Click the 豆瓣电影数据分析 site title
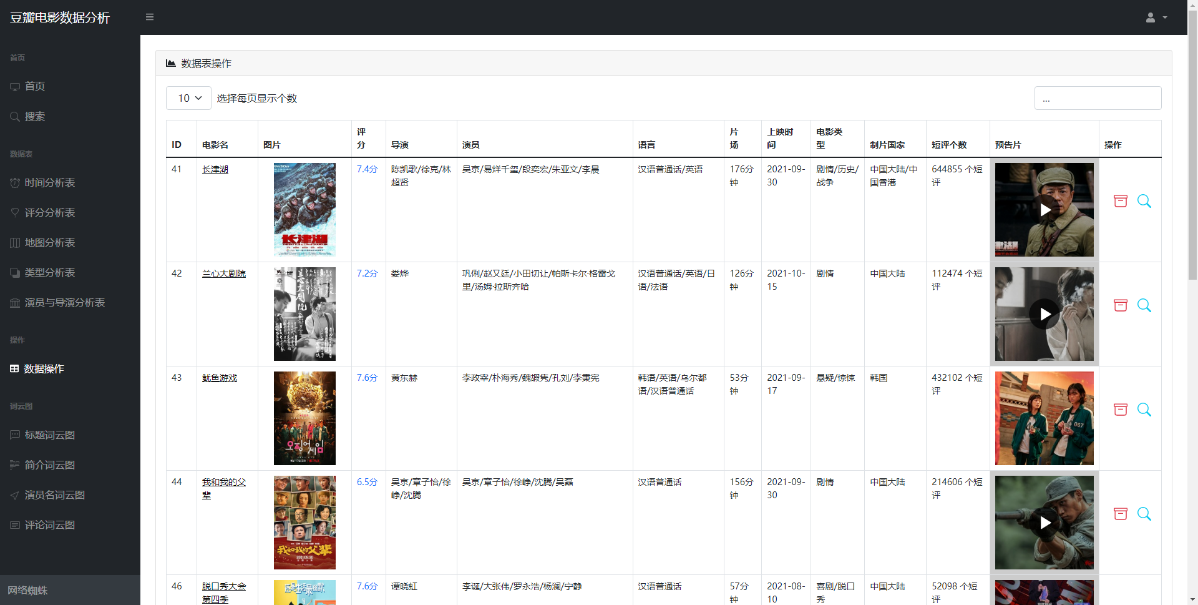Screen dimensions: 1198x605 60,17
